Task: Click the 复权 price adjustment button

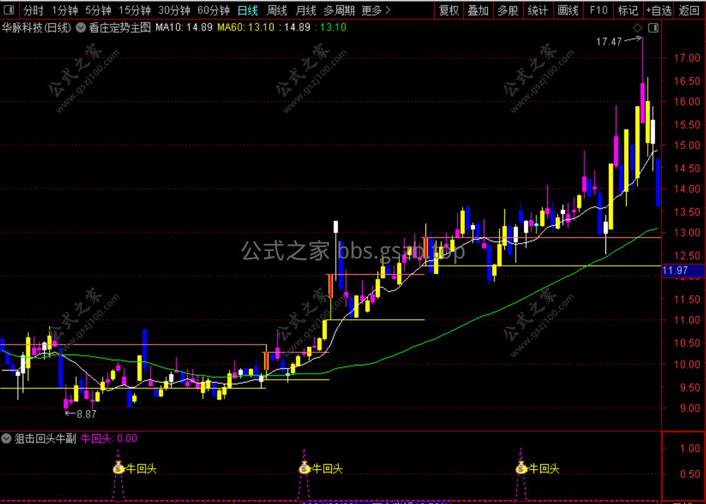Action: pyautogui.click(x=448, y=10)
